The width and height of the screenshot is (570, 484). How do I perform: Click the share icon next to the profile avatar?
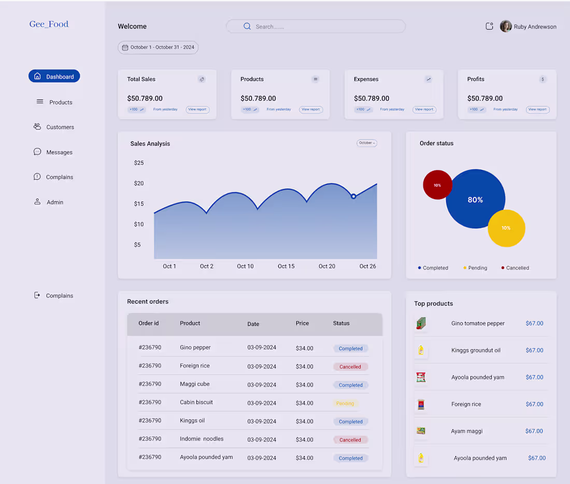489,26
